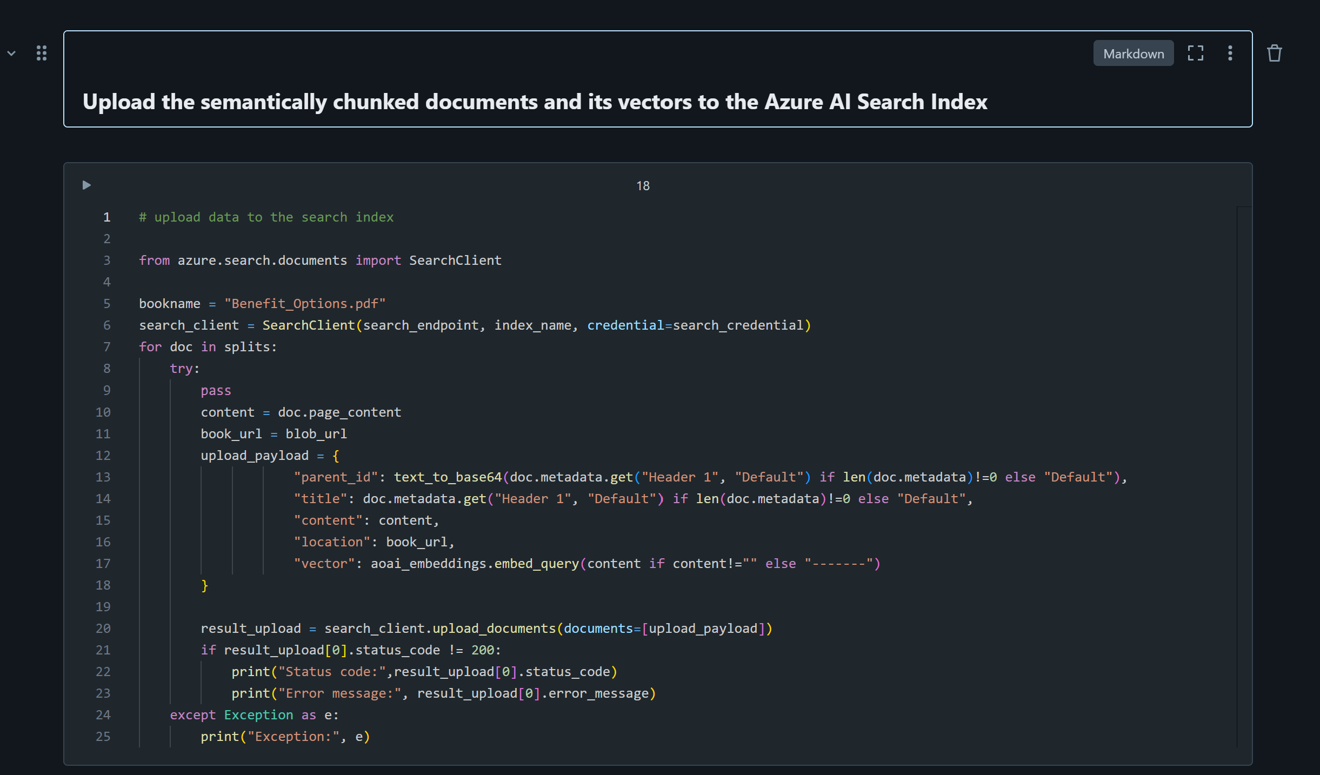Viewport: 1320px width, 775px height.
Task: Select line number 12 in the gutter
Action: pos(103,456)
